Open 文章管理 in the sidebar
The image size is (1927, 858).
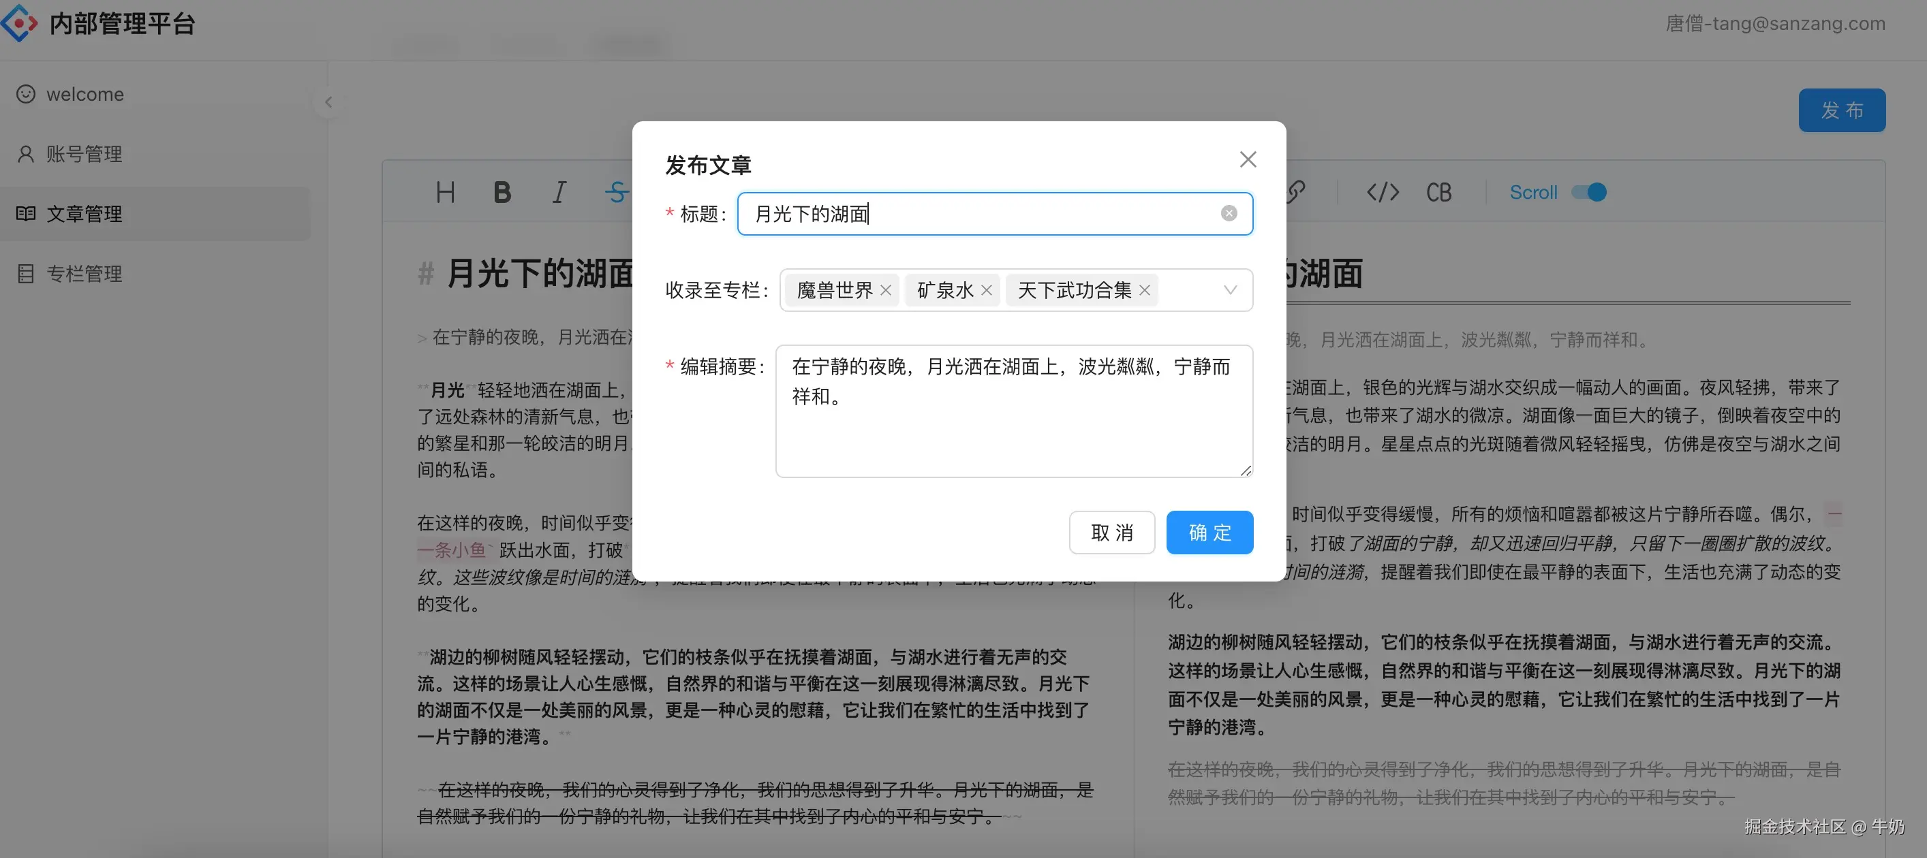(x=84, y=214)
